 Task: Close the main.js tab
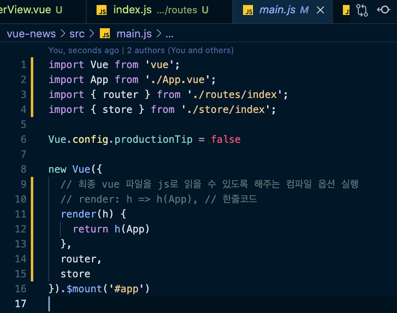[320, 10]
